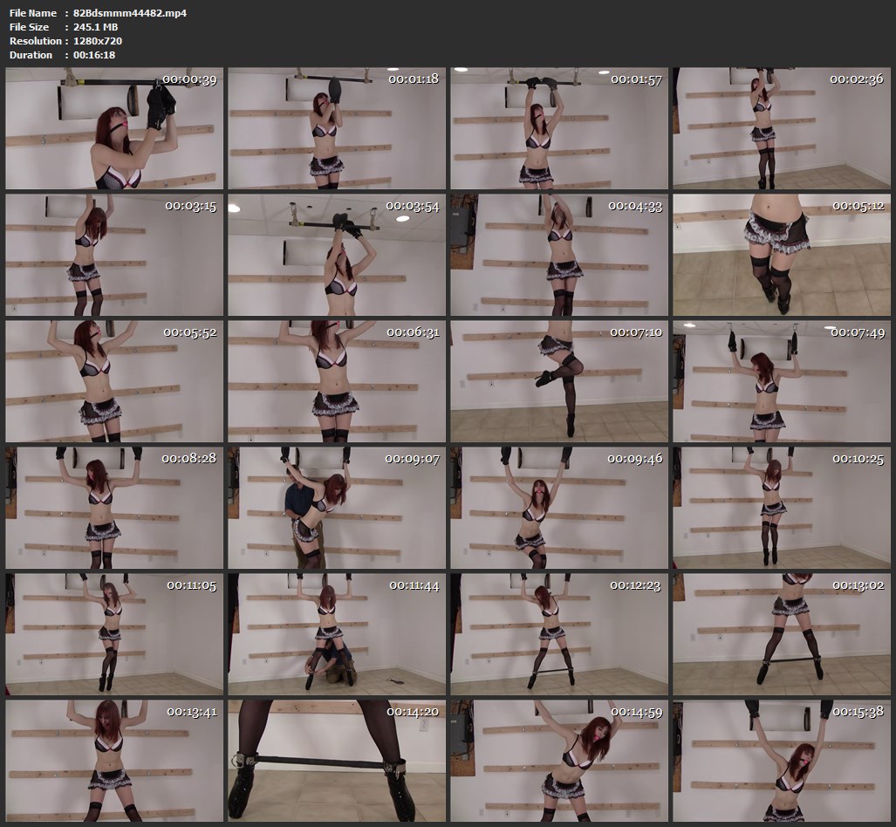Open the preview at 00:13:02
Image resolution: width=896 pixels, height=827 pixels.
tap(781, 634)
